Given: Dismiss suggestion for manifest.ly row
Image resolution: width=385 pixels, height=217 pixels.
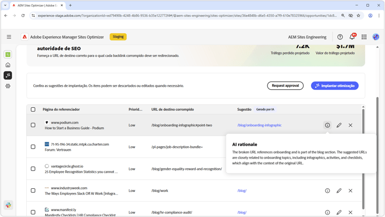Looking at the screenshot, I should click(351, 212).
